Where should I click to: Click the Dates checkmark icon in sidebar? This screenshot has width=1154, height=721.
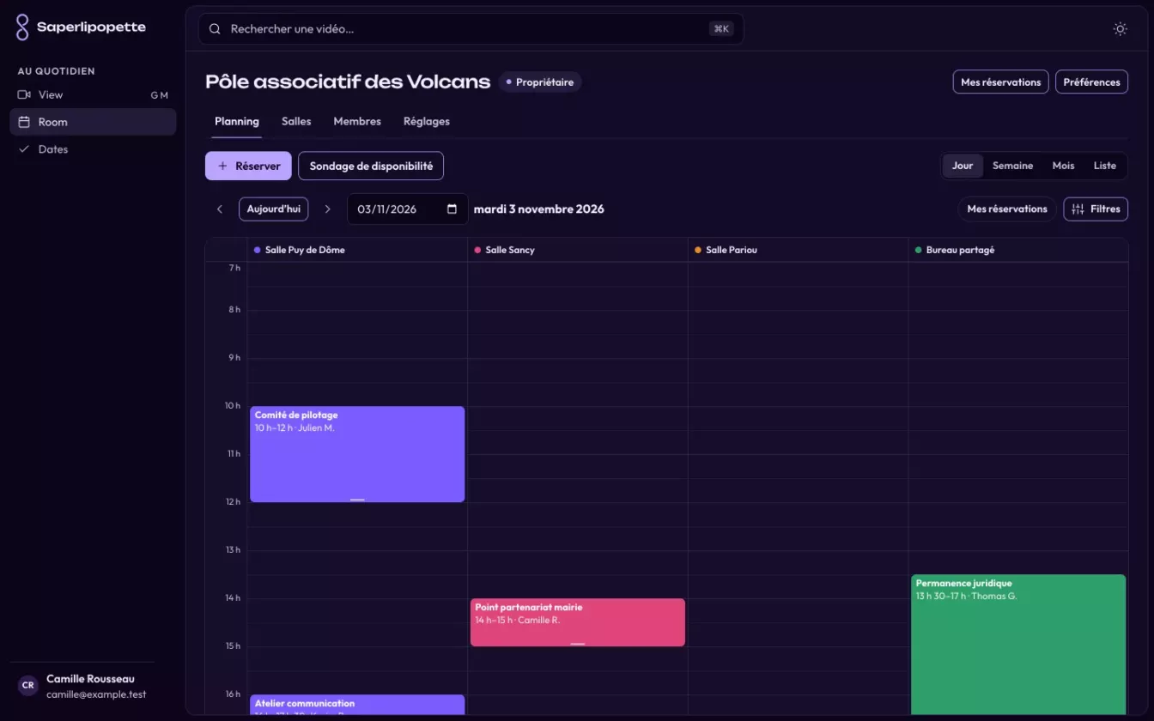click(24, 149)
